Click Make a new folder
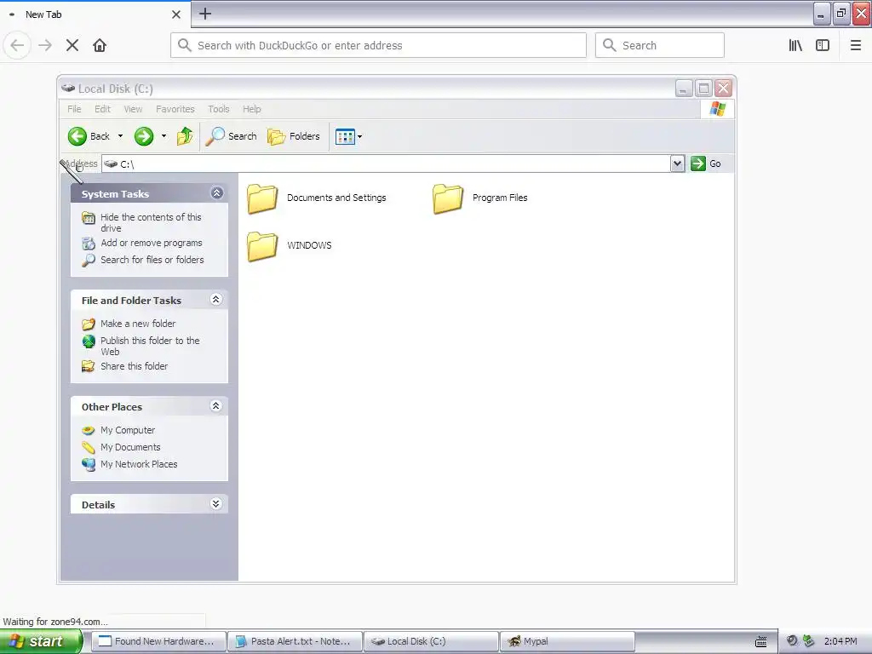Viewport: 872px width, 654px height. [x=138, y=324]
